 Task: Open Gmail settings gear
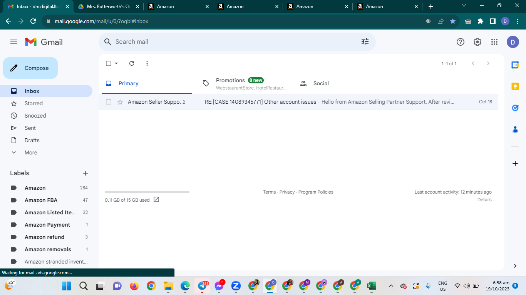477,42
